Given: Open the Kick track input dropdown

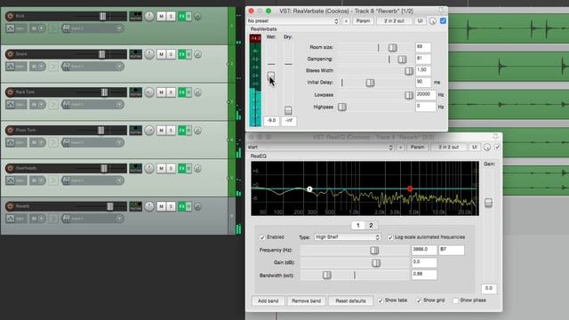Looking at the screenshot, I should tap(92, 28).
